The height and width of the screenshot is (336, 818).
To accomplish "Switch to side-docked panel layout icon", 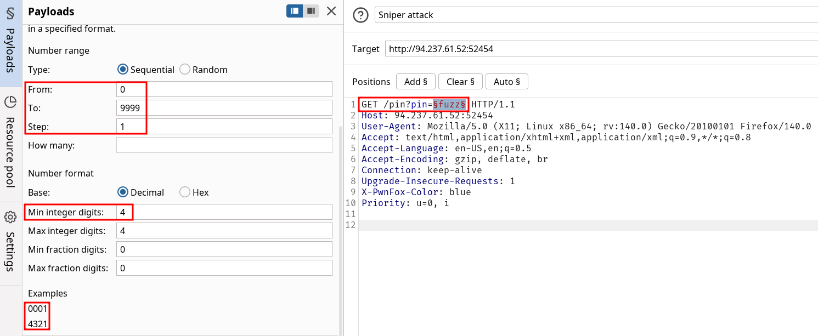I will pyautogui.click(x=311, y=11).
